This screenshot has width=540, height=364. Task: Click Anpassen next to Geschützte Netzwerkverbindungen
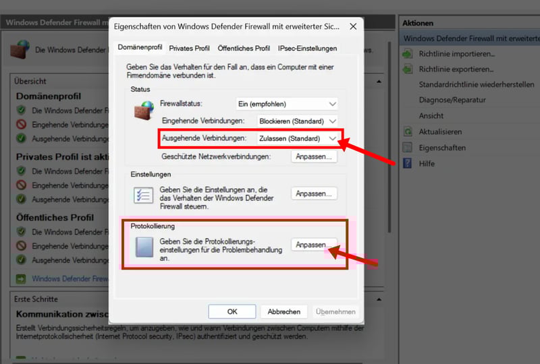pyautogui.click(x=314, y=156)
